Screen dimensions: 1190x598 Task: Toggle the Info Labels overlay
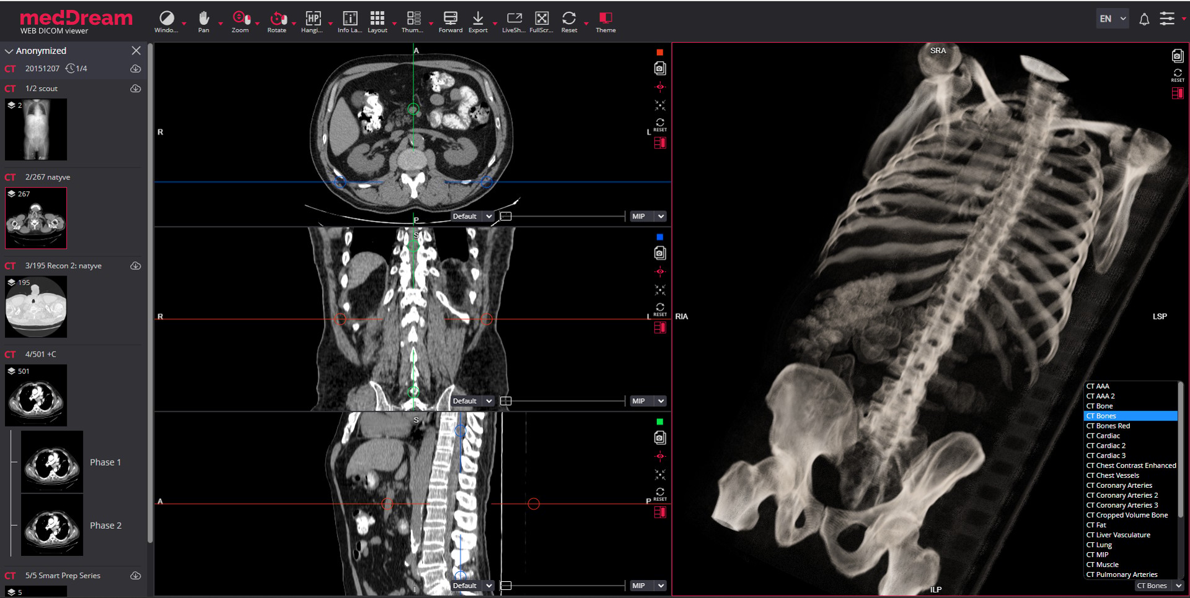pyautogui.click(x=350, y=22)
